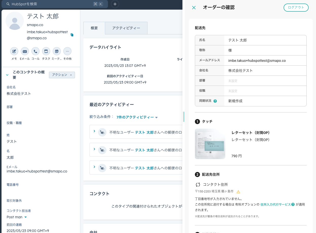Open the Post man owner dropdown

click(x=17, y=217)
